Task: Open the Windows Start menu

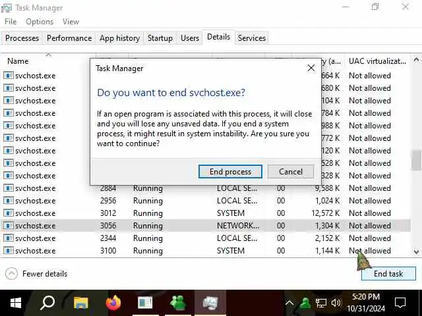Action: pyautogui.click(x=16, y=303)
